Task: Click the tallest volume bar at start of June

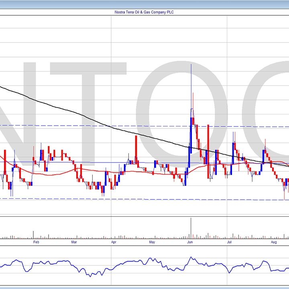Action: click(191, 228)
